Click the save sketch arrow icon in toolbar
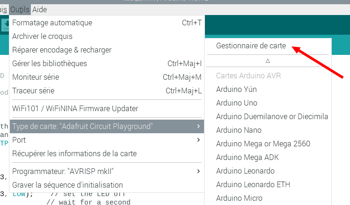The width and height of the screenshot is (350, 205). [5, 25]
